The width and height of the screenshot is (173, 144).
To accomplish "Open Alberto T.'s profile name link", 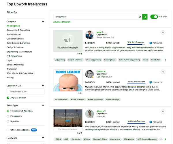I will coord(102,111).
